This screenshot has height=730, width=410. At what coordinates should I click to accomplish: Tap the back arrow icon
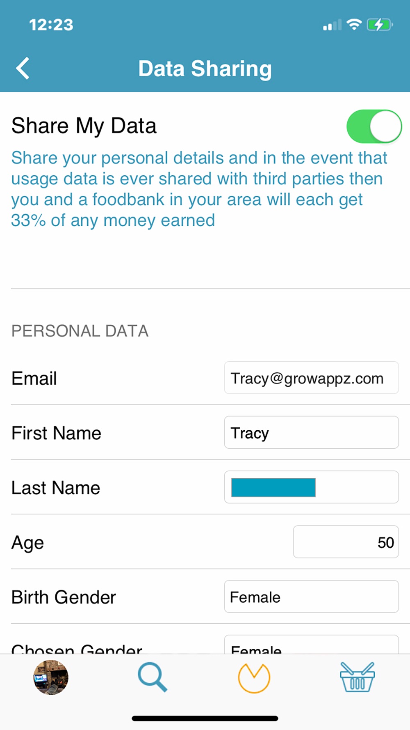click(23, 68)
